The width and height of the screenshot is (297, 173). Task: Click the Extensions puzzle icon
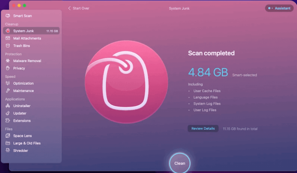coord(8,121)
